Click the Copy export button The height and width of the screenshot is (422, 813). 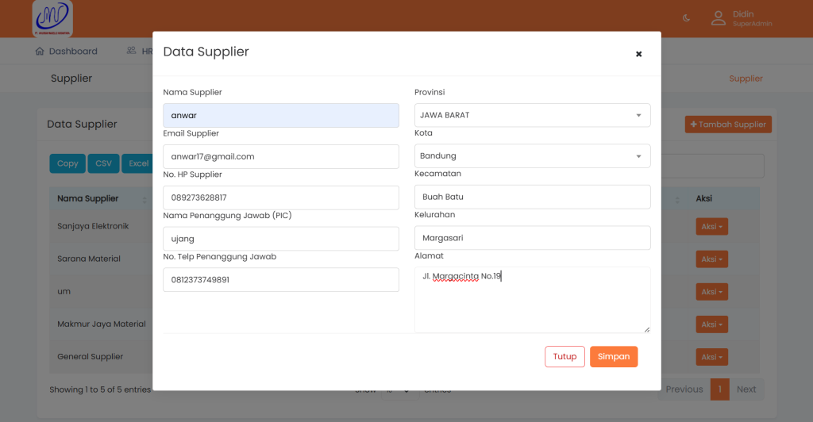click(x=67, y=163)
